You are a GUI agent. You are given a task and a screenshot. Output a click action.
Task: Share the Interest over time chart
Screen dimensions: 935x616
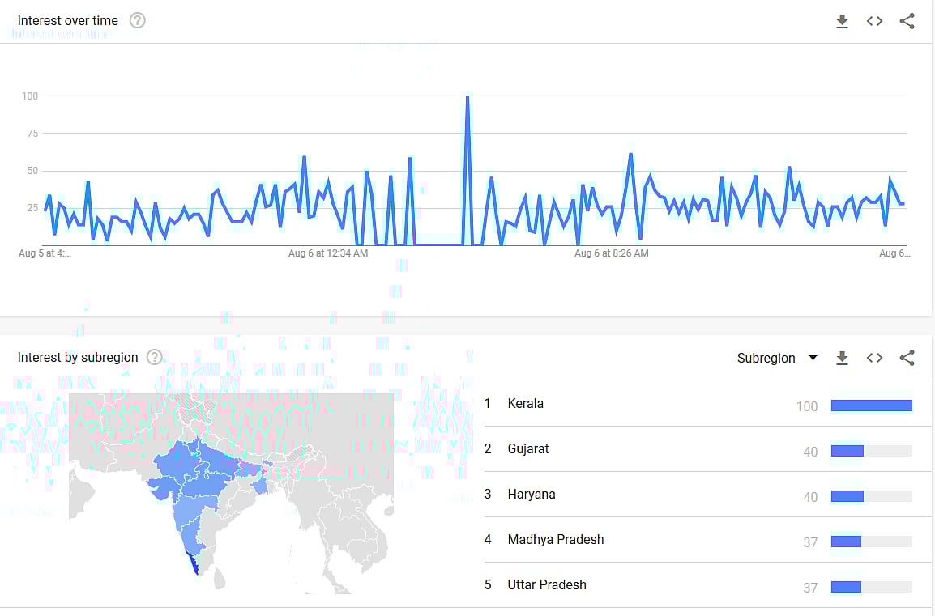click(x=907, y=22)
